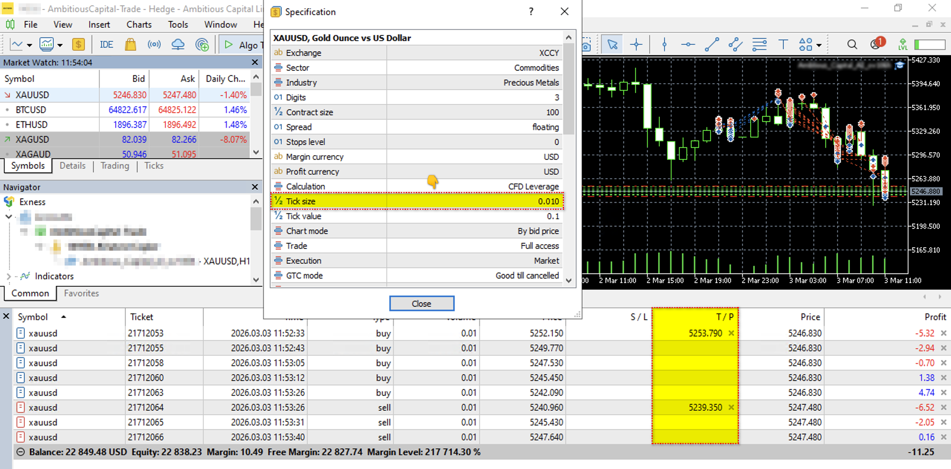Pick the text label tool
The height and width of the screenshot is (469, 951).
pyautogui.click(x=783, y=45)
